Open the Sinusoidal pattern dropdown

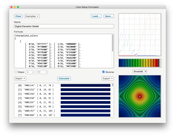click(140, 71)
